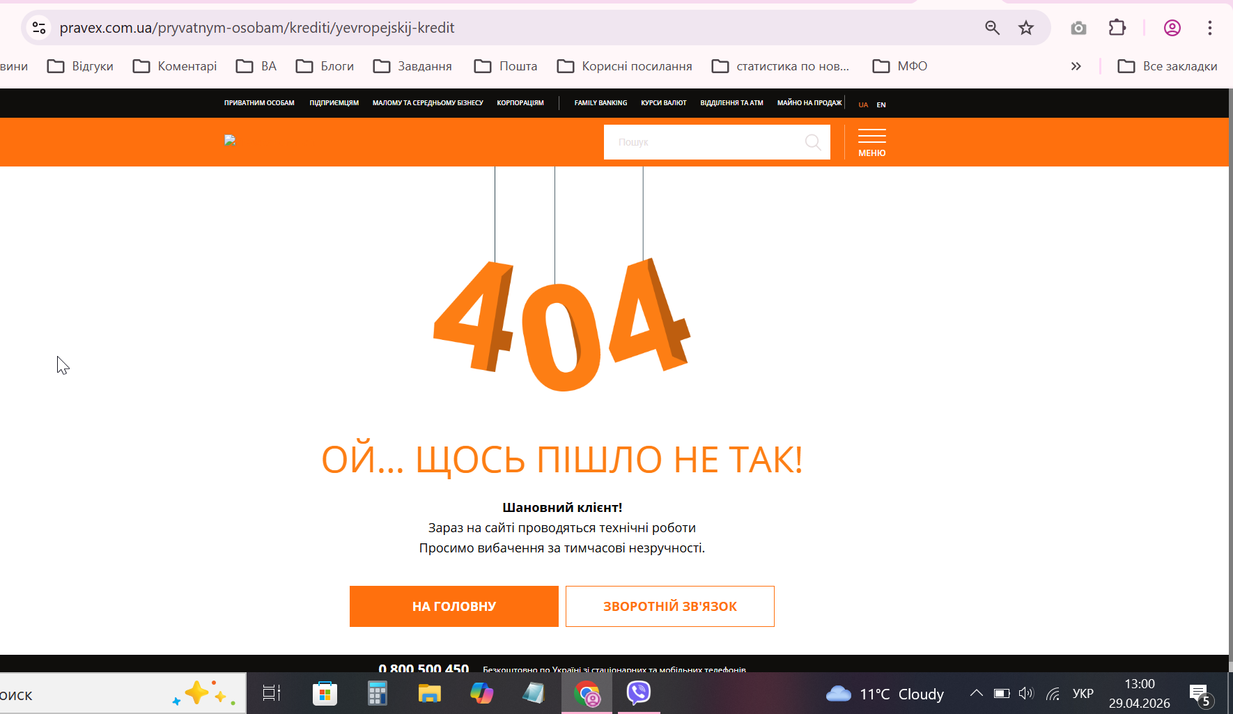Open the Блоги bookmark folder

pyautogui.click(x=325, y=66)
